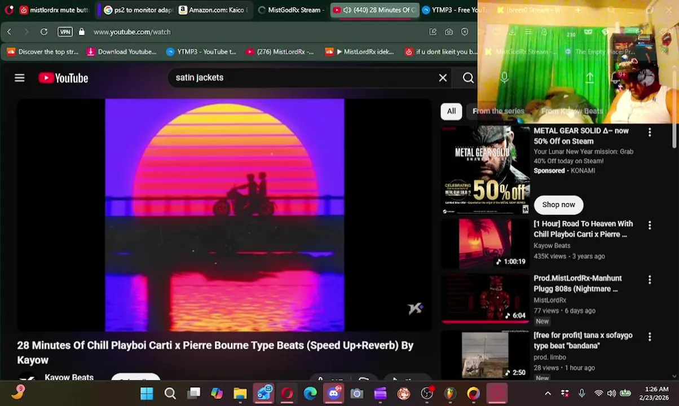Reload the page with the refresh icon
Viewport: 679px width, 406px height.
tap(44, 32)
